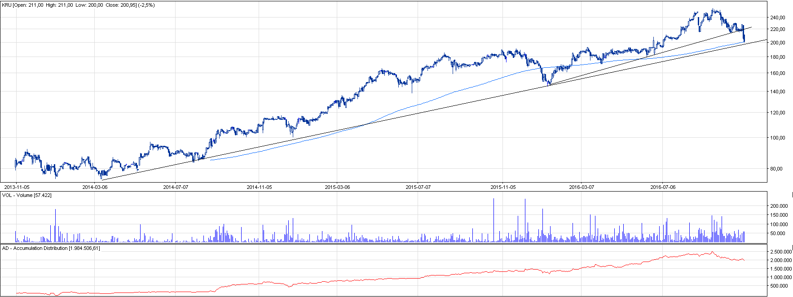793x297 pixels.
Task: Select the AD - Accumulation Distribution label
Action: click(51, 248)
